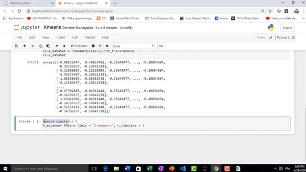Open Visual Studio Code from the taskbar

(x=183, y=169)
